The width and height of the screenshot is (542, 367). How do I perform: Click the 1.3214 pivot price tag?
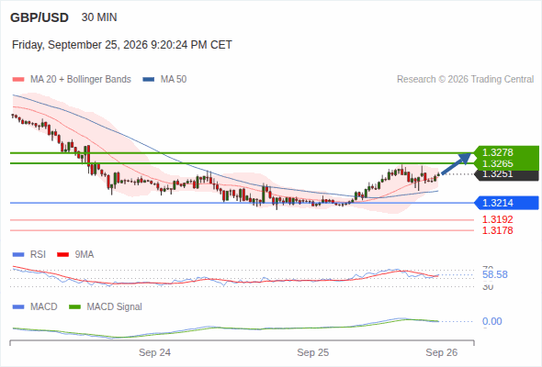[507, 203]
